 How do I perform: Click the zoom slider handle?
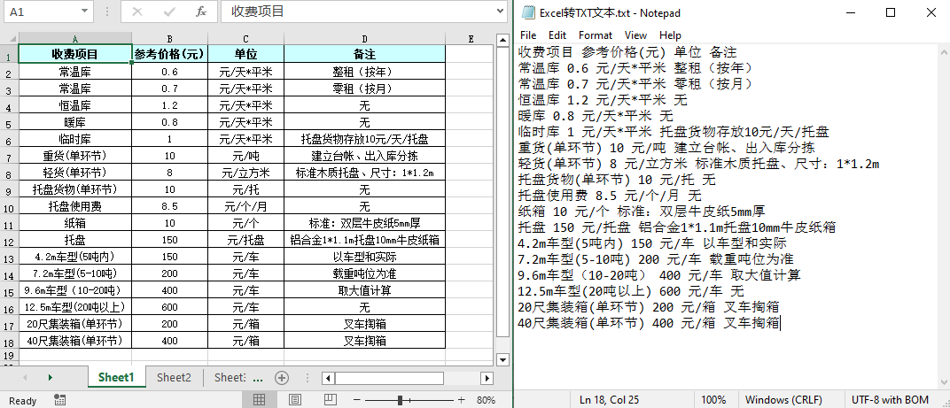click(x=400, y=399)
